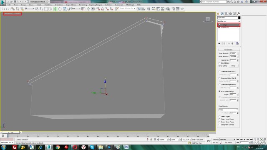This screenshot has height=150, width=267.
Task: Enable the Select Edges checkbox
Action: (x=219, y=117)
